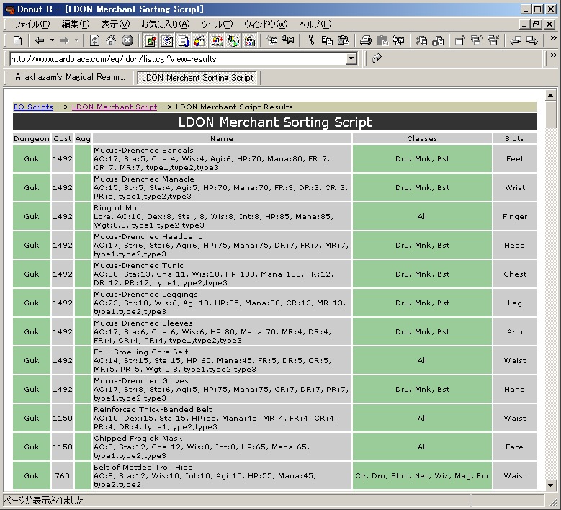
Task: Expand the address bar URL dropdown
Action: tap(351, 58)
